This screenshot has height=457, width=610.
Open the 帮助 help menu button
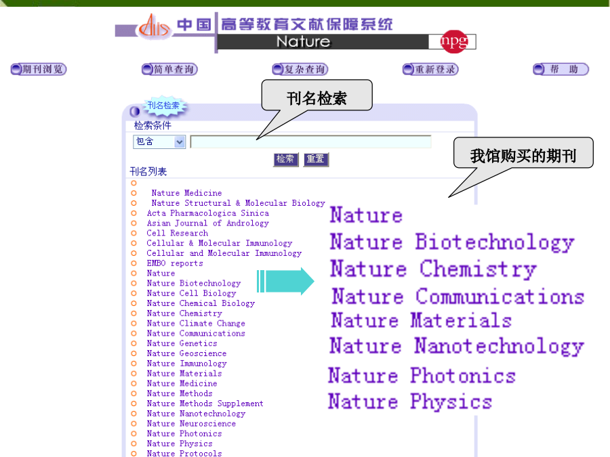(x=561, y=70)
